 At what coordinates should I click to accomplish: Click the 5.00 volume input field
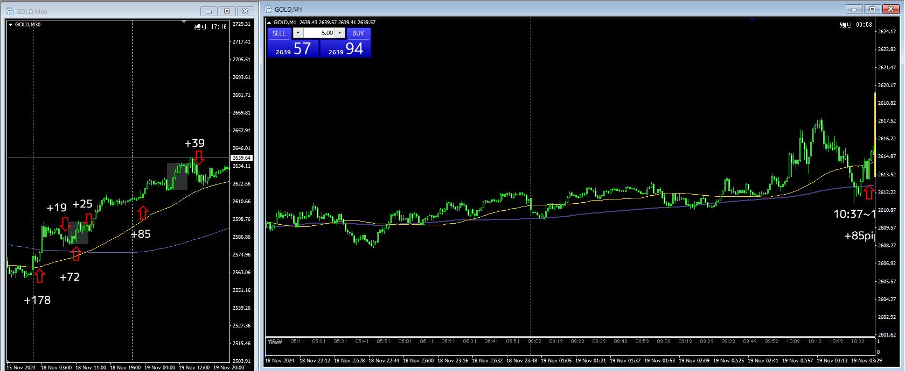(319, 33)
